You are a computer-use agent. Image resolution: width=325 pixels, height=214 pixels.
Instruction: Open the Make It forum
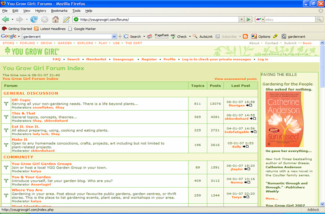click(x=19, y=140)
